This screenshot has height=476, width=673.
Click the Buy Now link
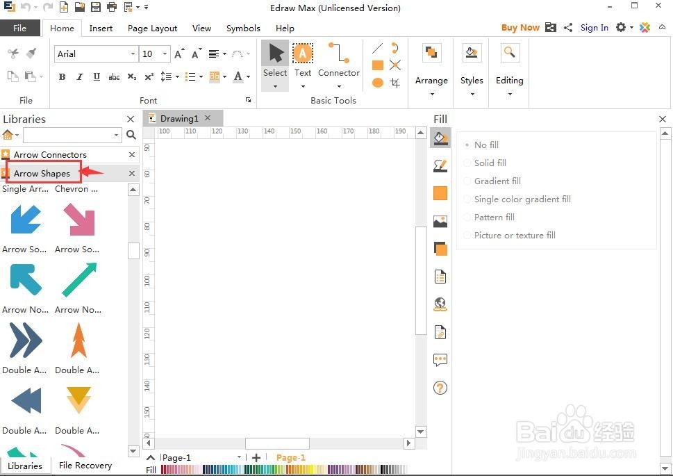click(x=520, y=28)
